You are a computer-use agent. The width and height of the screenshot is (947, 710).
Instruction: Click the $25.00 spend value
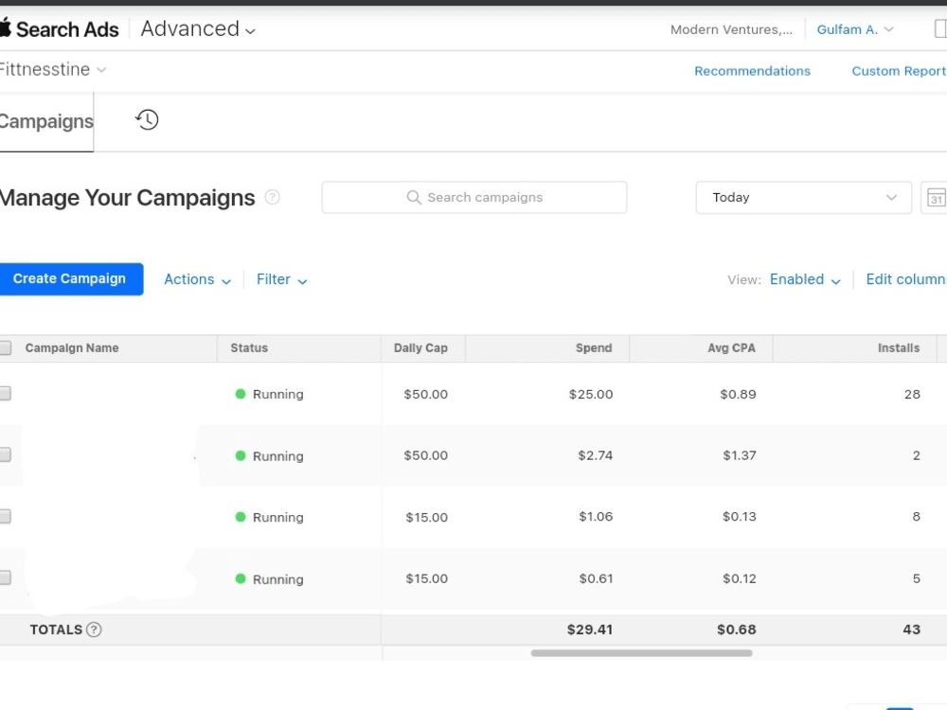tap(591, 394)
